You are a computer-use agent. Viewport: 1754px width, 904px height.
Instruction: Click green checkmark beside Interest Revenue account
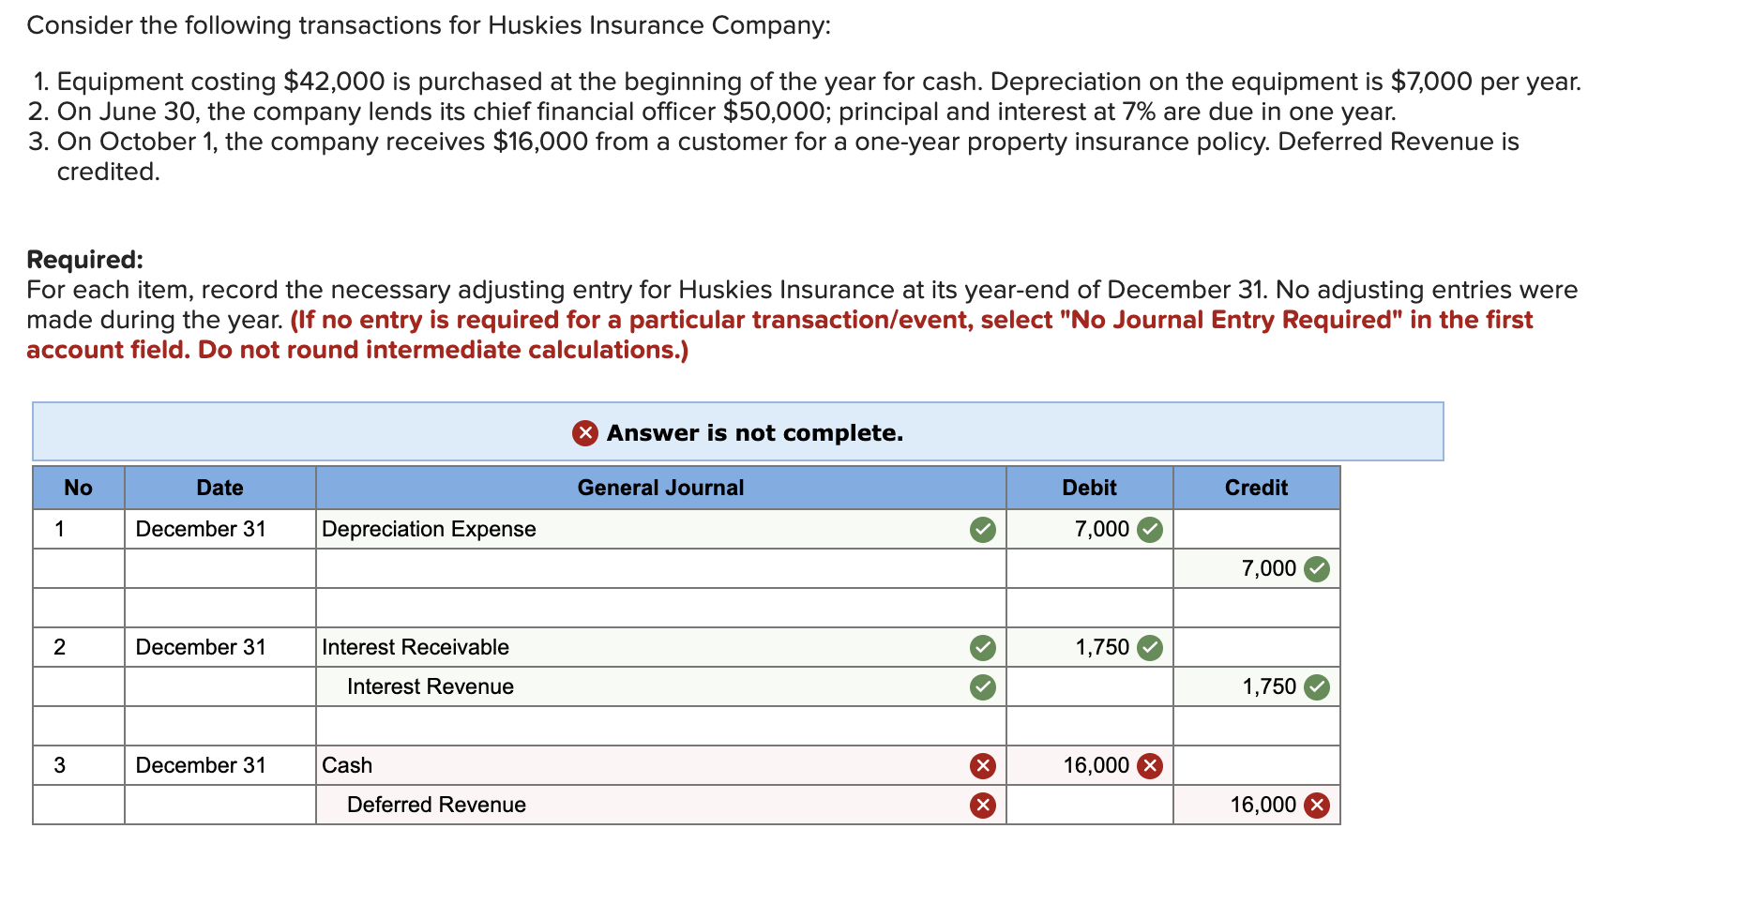coord(982,687)
